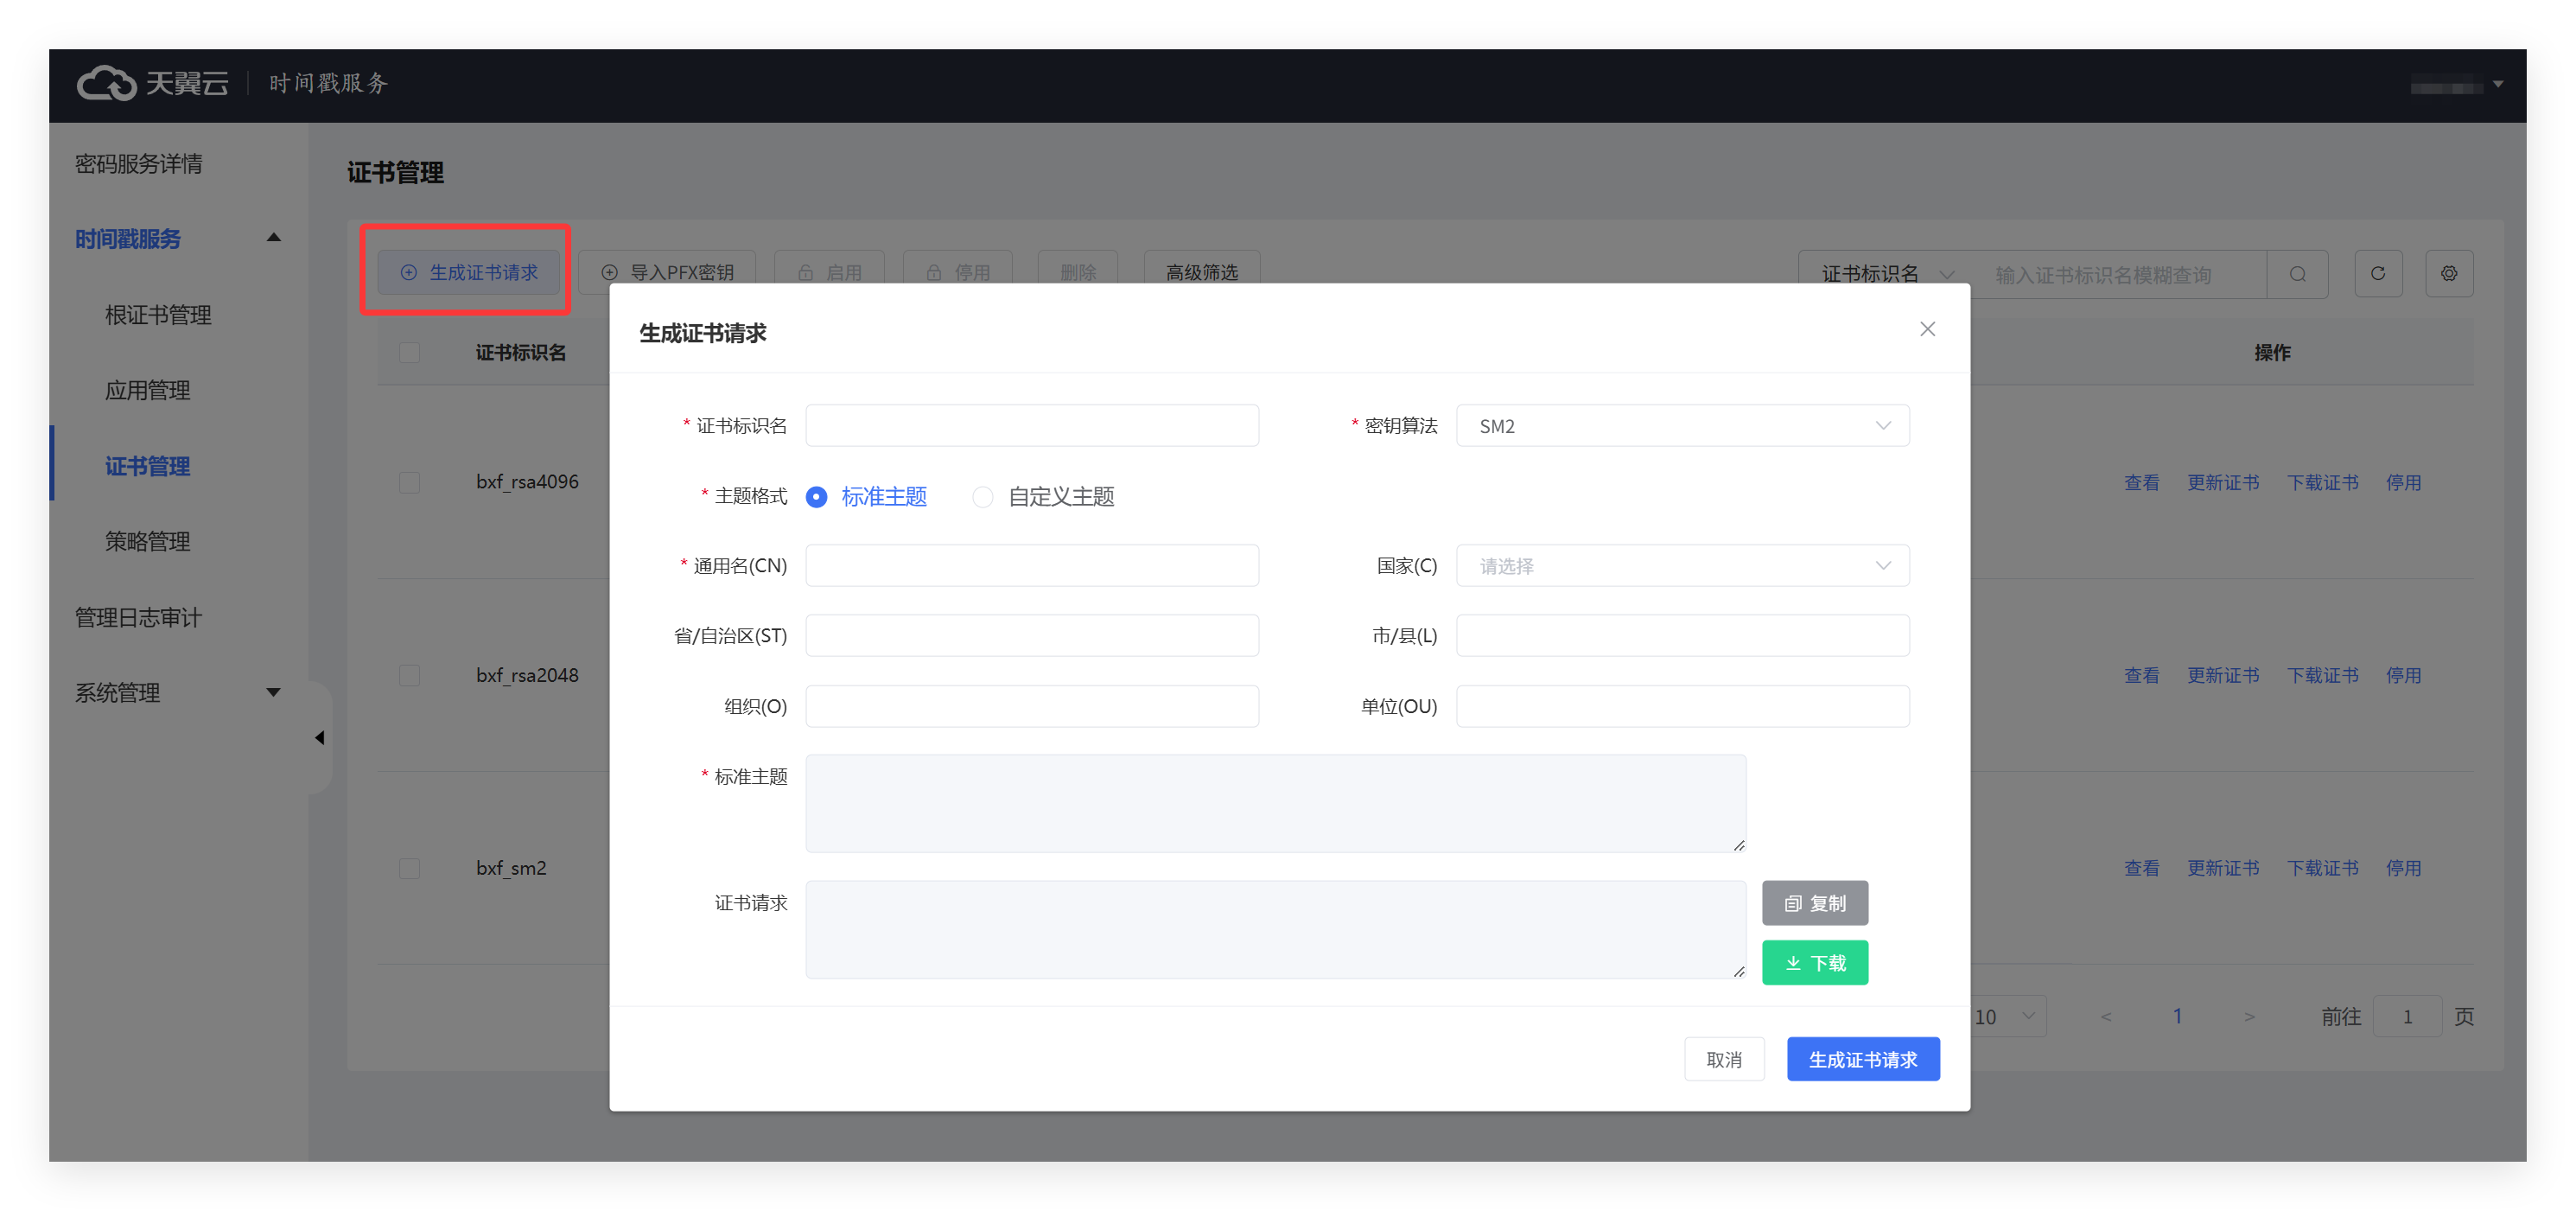Open the table settings gear icon

click(2448, 273)
